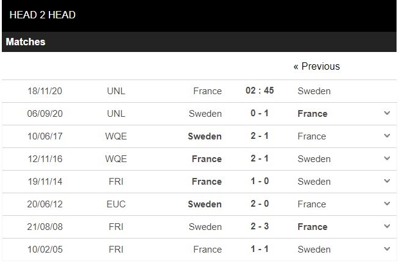Expand the 10/06/17 match details chevron
The image size is (399, 263).
click(387, 136)
